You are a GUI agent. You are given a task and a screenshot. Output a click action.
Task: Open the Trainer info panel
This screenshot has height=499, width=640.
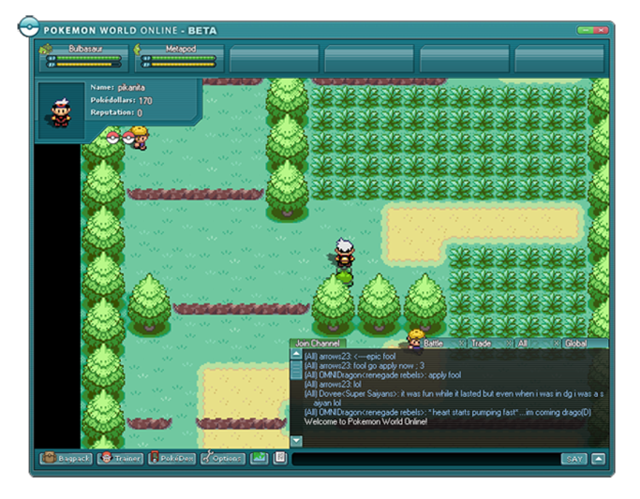pyautogui.click(x=120, y=458)
